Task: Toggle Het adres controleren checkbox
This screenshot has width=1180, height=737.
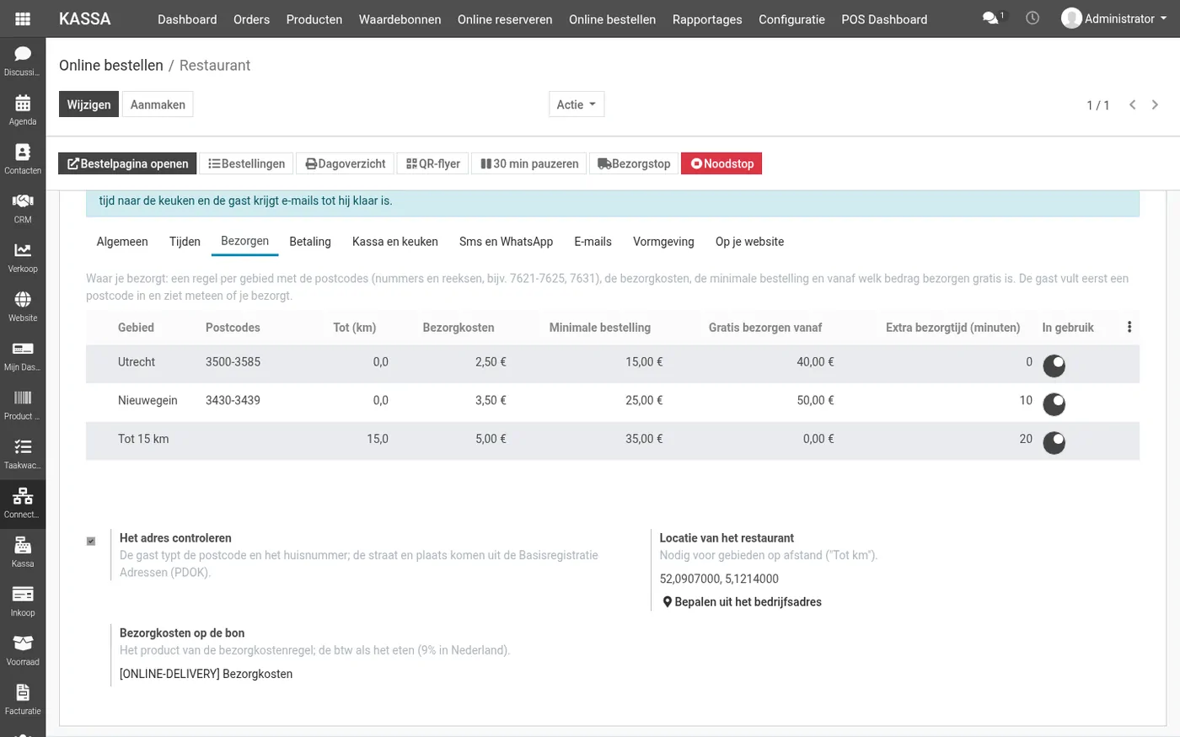Action: coord(91,541)
